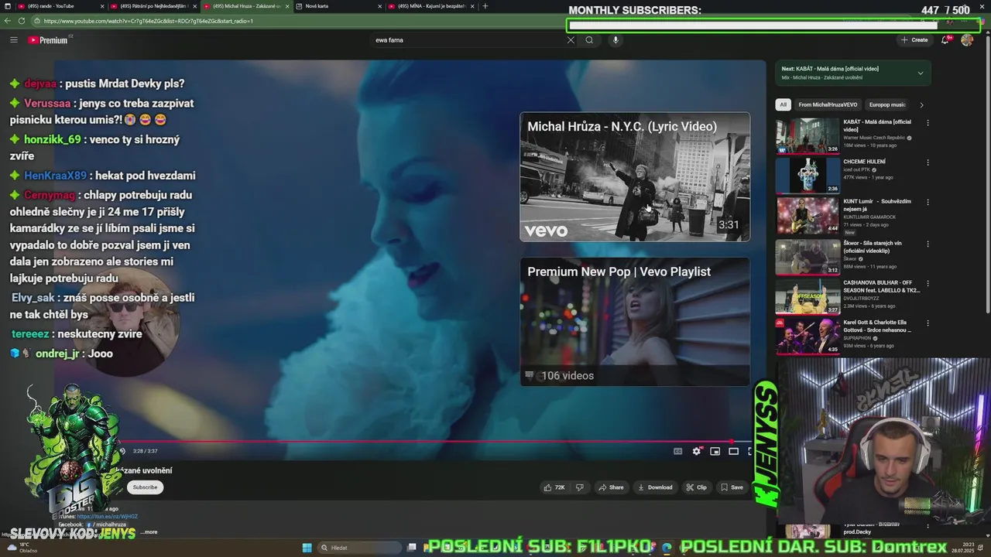Open Michal Hrůza - N.Y.C. end-screen video
Screen dimensions: 991x557
(635, 177)
